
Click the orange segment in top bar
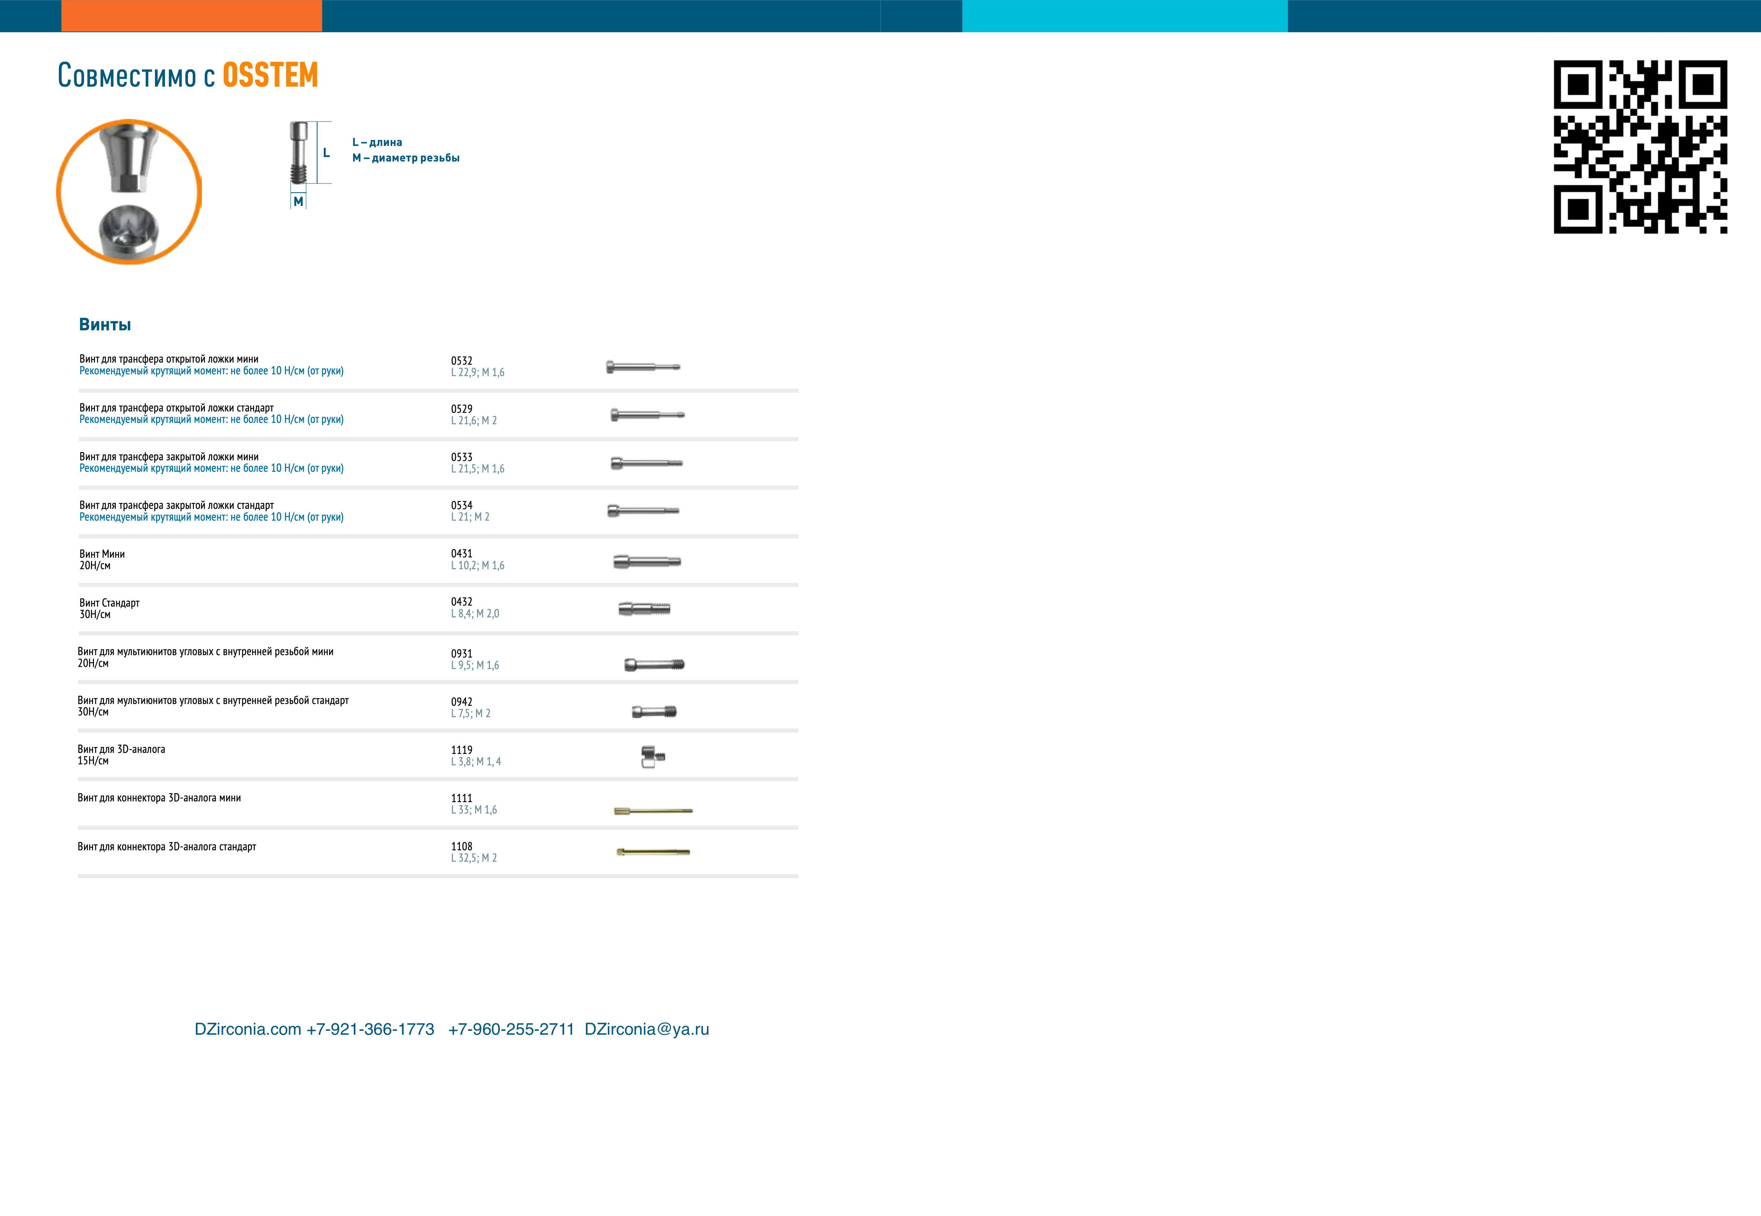click(x=191, y=15)
